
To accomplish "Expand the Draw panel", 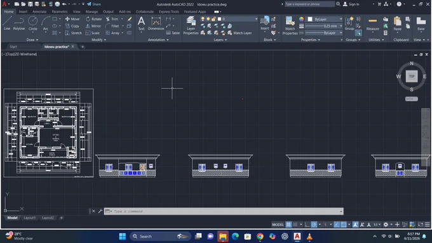I will pyautogui.click(x=32, y=39).
